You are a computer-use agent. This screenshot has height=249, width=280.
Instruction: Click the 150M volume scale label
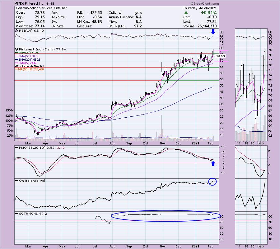[x=10, y=110]
